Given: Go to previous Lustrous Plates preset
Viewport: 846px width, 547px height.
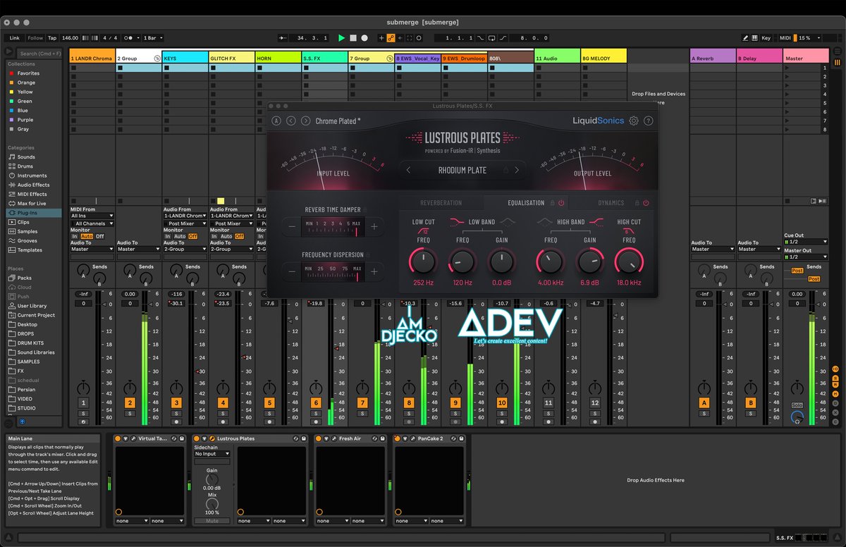Looking at the screenshot, I should point(291,121).
